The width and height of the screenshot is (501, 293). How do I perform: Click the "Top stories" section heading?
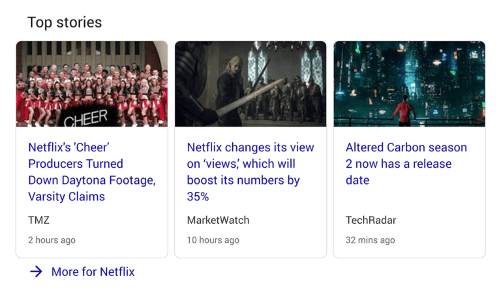pos(65,22)
